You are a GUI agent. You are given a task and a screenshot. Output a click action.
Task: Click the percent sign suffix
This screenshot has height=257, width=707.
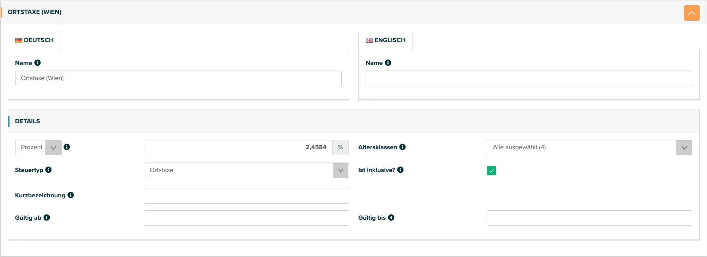point(340,147)
